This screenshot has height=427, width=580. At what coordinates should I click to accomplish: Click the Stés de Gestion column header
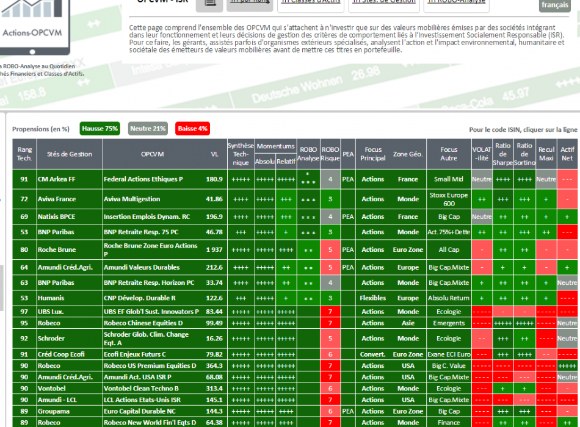[70, 154]
